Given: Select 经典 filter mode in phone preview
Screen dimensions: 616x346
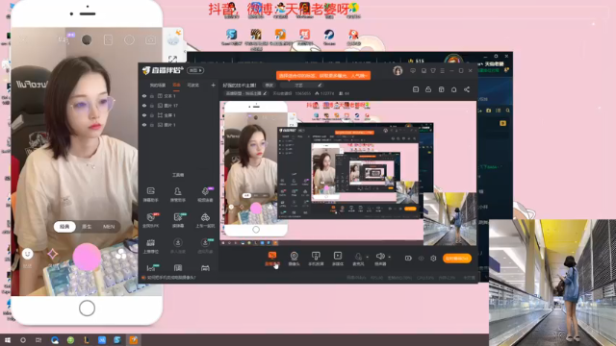Looking at the screenshot, I should (x=64, y=227).
